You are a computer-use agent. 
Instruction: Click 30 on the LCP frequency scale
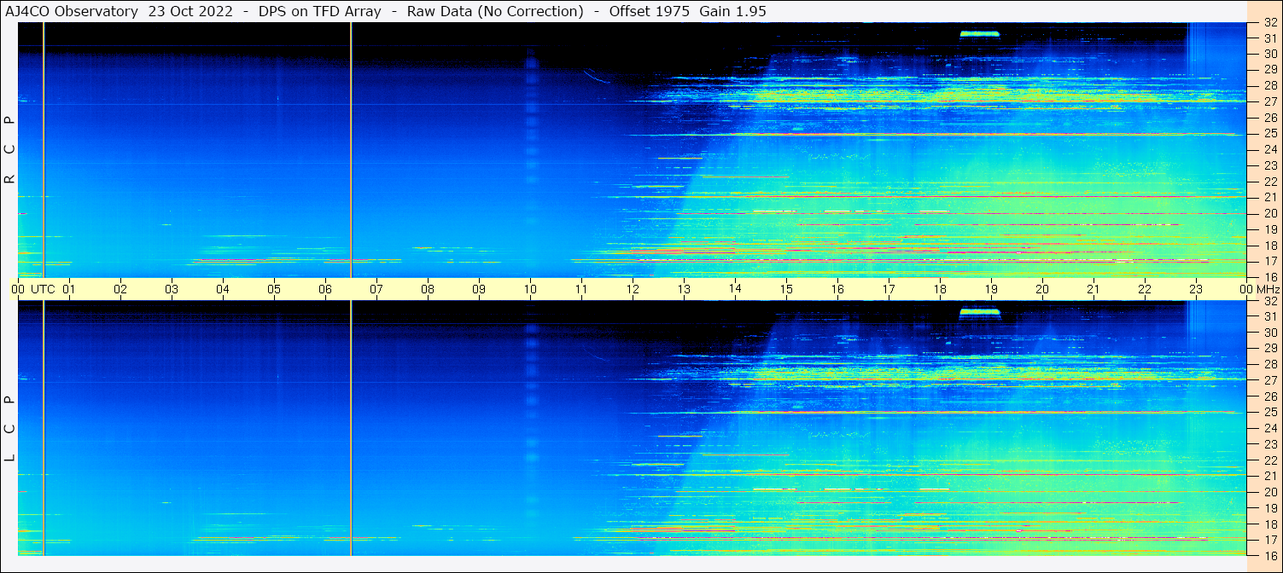(1269, 333)
